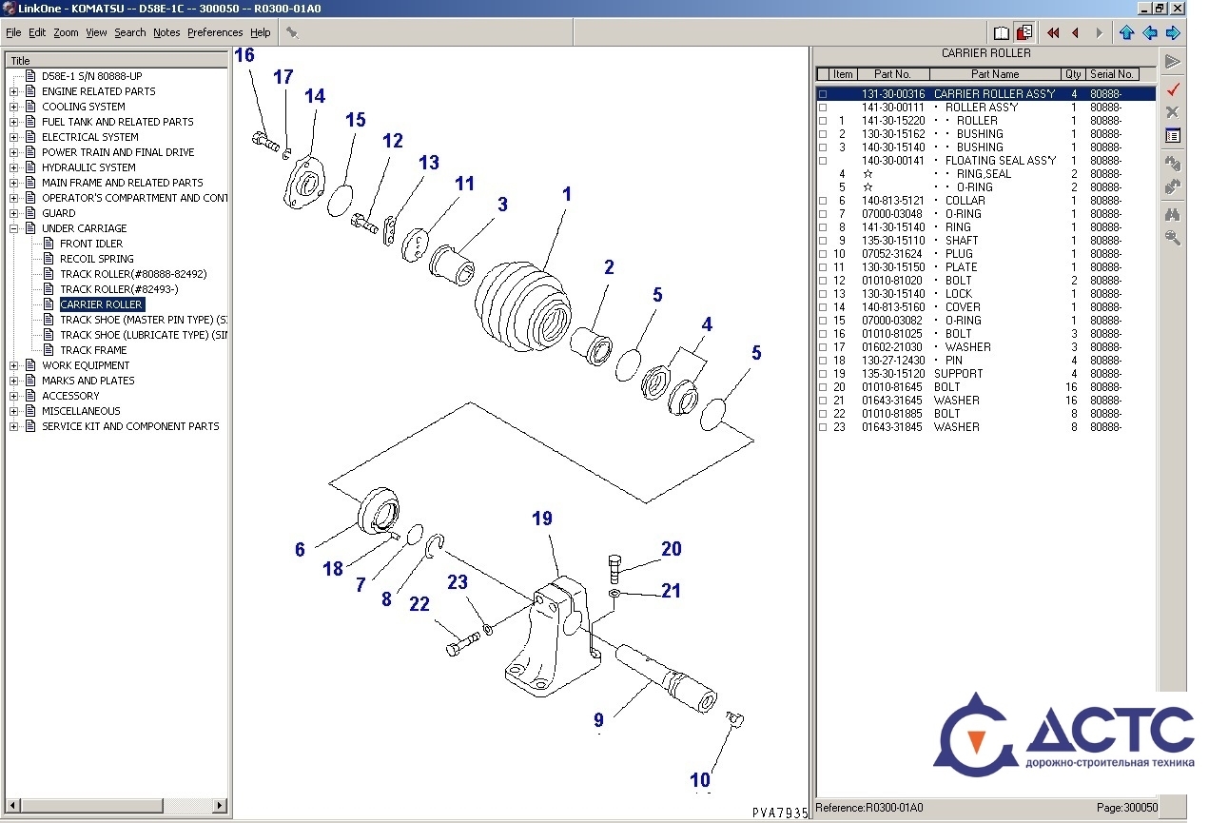The width and height of the screenshot is (1209, 823).
Task: Click callout number 19 in the diagram
Action: 541,519
